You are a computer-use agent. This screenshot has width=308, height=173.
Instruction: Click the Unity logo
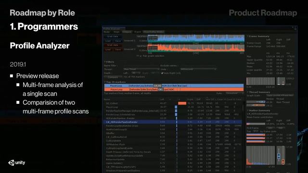tap(17, 162)
